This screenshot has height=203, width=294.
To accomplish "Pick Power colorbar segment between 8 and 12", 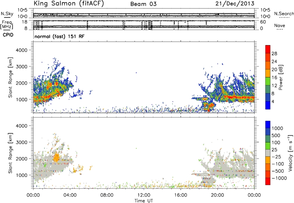I will pos(268,89).
